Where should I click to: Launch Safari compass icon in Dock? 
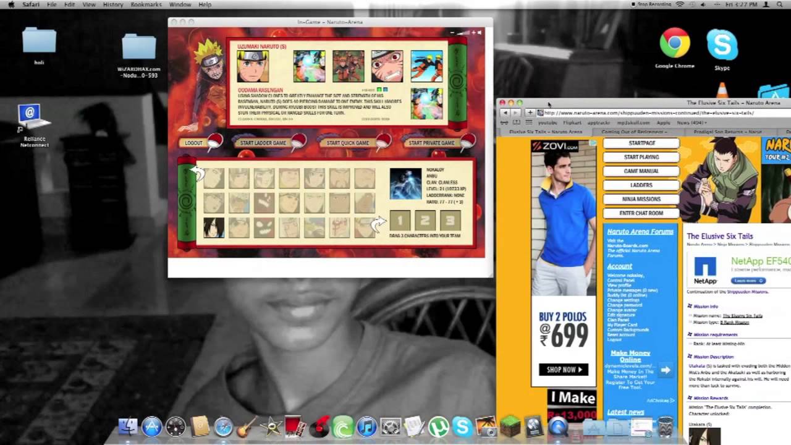(224, 426)
